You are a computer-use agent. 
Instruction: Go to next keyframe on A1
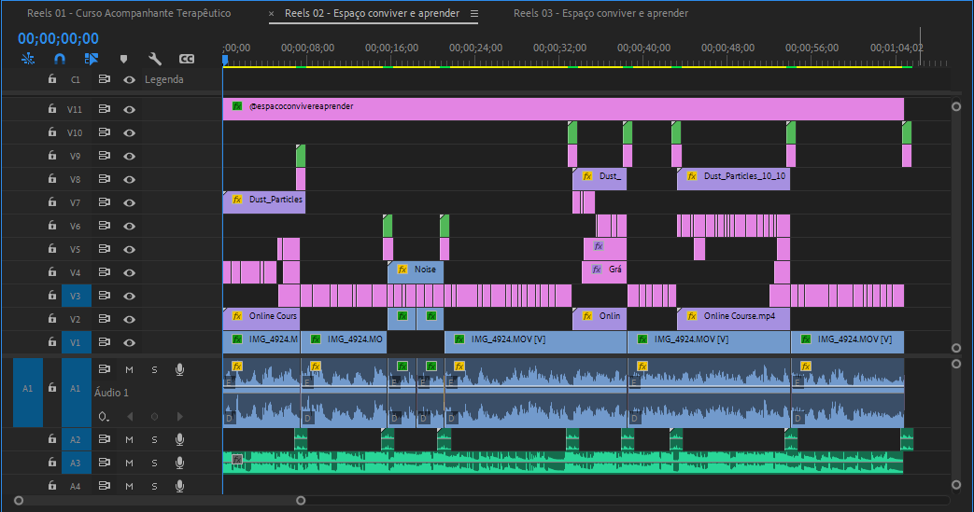tap(179, 417)
